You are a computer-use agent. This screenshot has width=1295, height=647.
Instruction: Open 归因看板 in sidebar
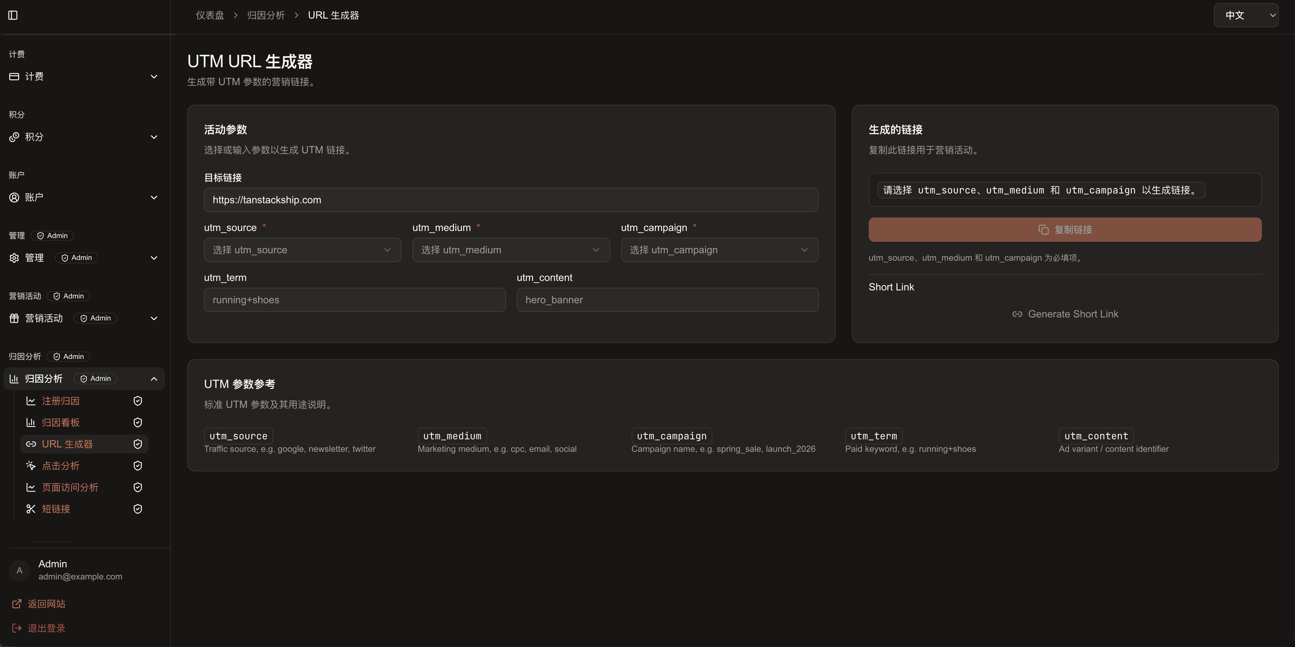click(84, 422)
